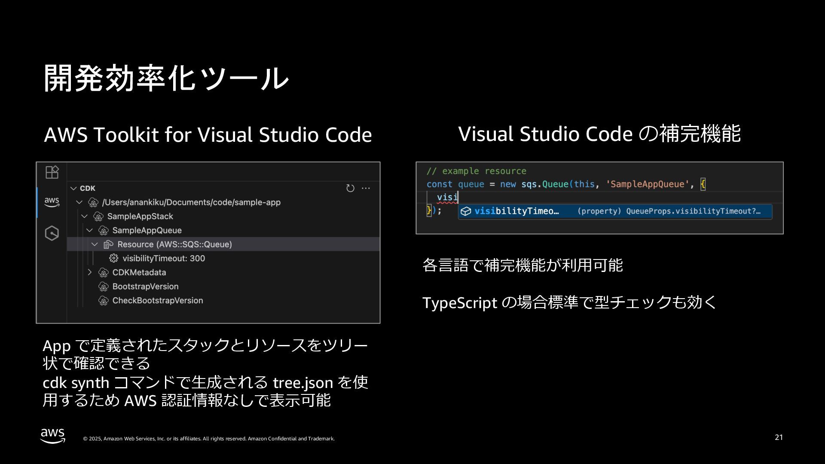825x464 pixels.
Task: Place cursor after typed 'visi' text
Action: point(458,197)
